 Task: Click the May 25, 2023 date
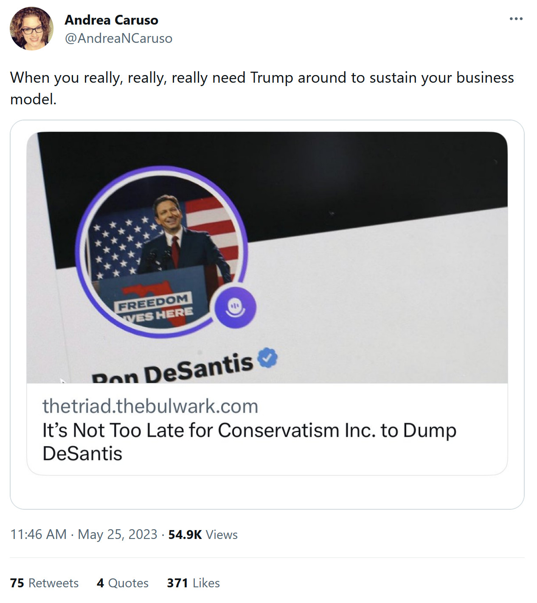click(118, 534)
